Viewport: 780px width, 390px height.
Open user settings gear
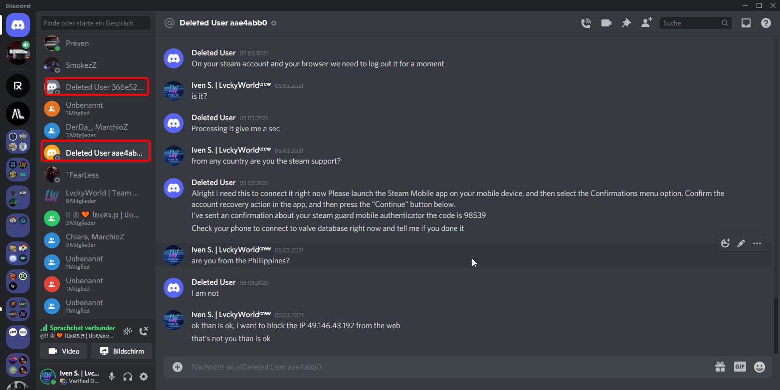coord(144,377)
